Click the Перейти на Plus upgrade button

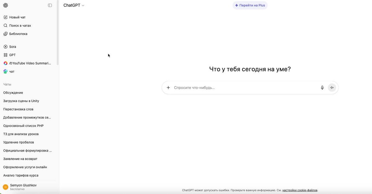[x=250, y=5]
